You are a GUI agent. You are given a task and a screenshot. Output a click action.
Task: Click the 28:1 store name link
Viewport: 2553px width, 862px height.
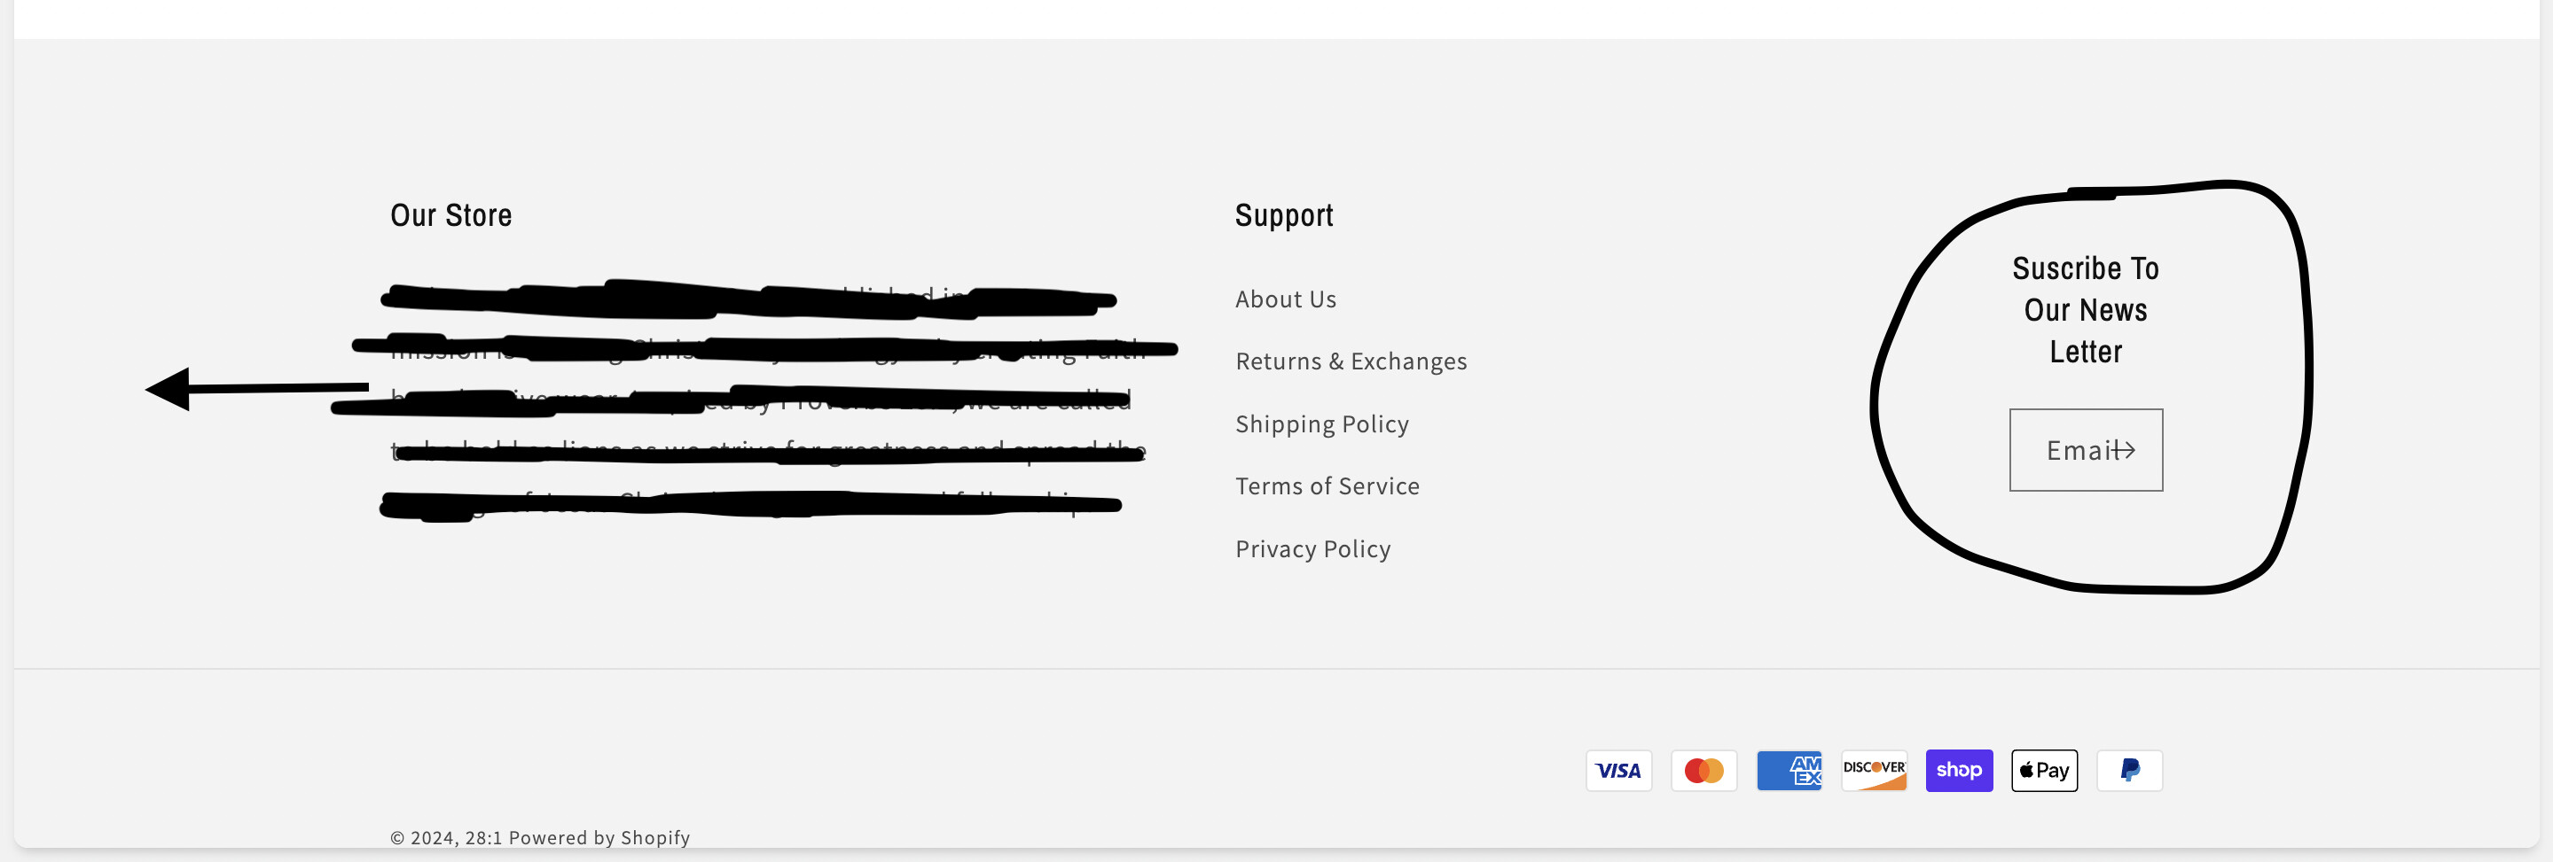[x=482, y=837]
